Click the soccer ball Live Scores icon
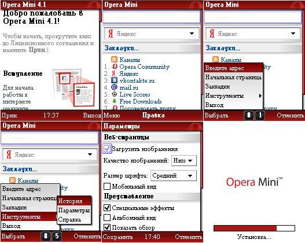305x243 pixels. click(115, 94)
